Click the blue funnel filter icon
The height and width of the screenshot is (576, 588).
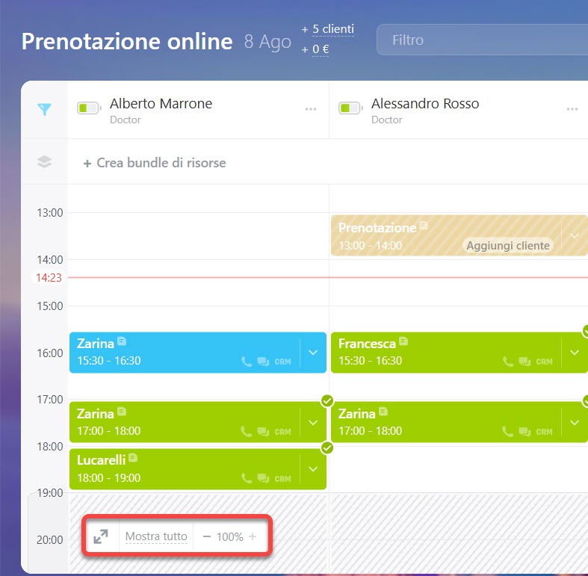tap(45, 109)
